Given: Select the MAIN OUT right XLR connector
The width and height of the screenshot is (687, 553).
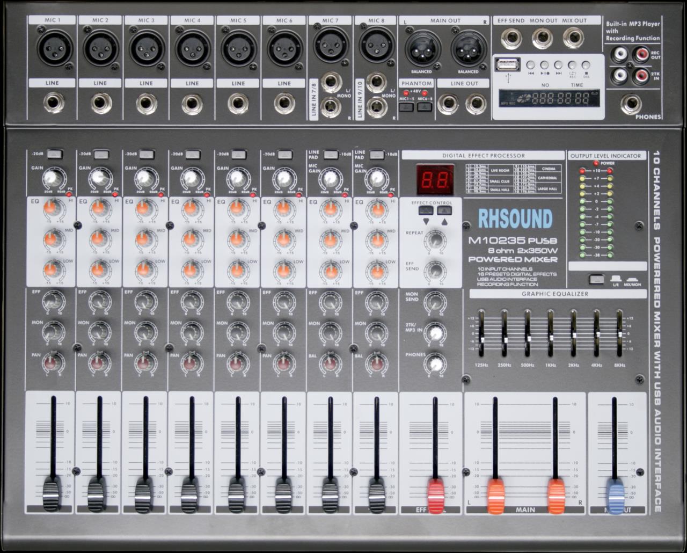Looking at the screenshot, I should 469,49.
